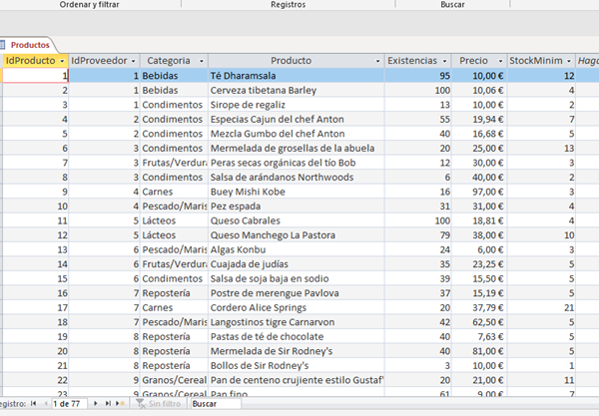
Task: Select the row of Queso Cabrales
Action: [x=2, y=220]
